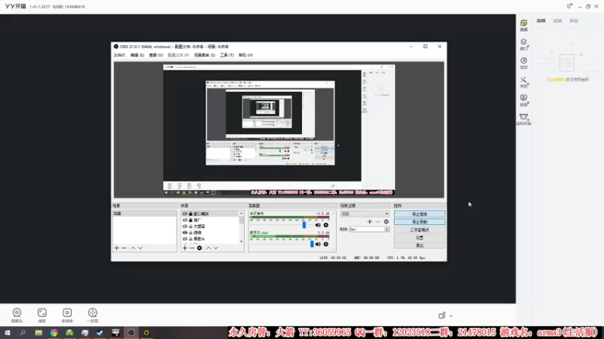Viewport: 604px width, 339px height.
Task: Open OBS 查看(V) menu
Action: pyautogui.click(x=156, y=55)
